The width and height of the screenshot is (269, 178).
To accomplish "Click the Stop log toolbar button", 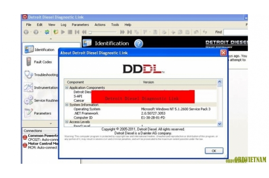I will 70,32.
